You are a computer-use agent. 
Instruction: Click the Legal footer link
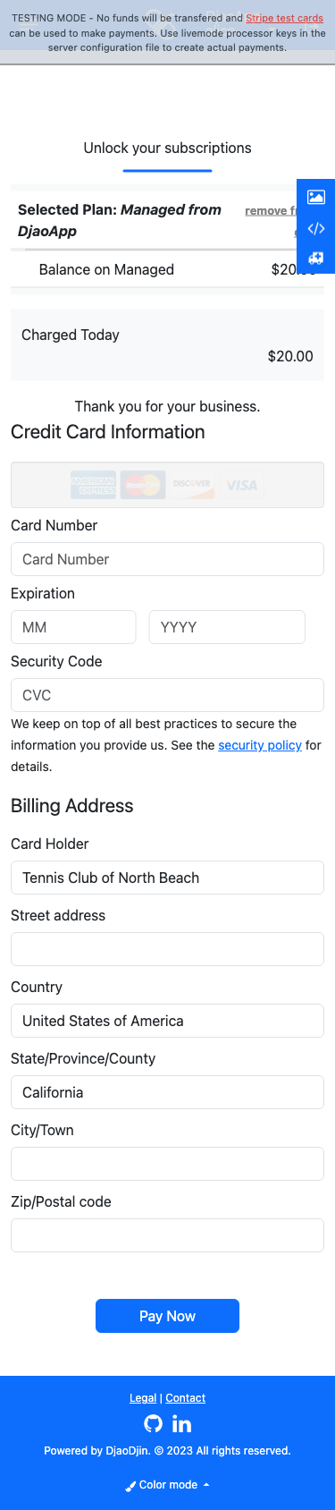pyautogui.click(x=143, y=1398)
